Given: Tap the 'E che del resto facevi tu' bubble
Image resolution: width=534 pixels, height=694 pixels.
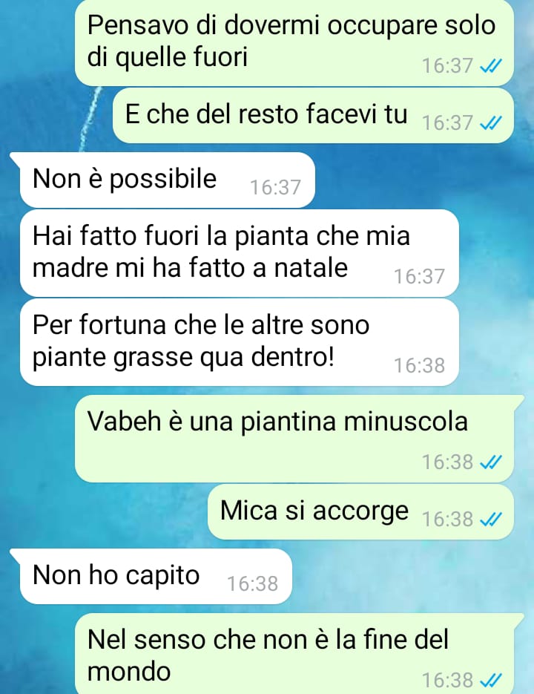Looking at the screenshot, I should 313,116.
